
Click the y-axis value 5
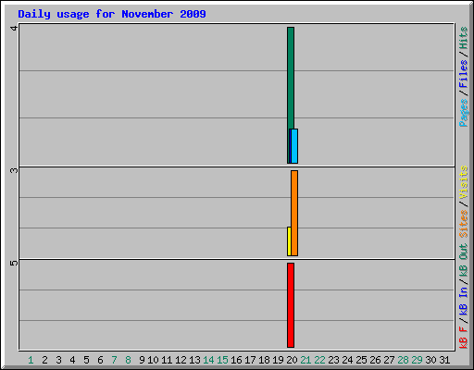pos(14,263)
